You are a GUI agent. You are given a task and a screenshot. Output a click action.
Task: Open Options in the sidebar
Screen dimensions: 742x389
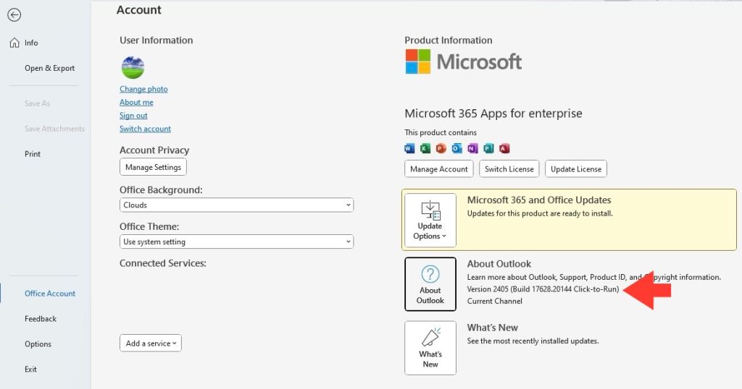[x=38, y=344]
